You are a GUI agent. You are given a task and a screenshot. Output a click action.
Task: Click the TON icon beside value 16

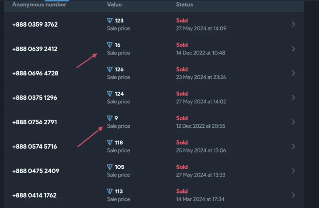(110, 45)
